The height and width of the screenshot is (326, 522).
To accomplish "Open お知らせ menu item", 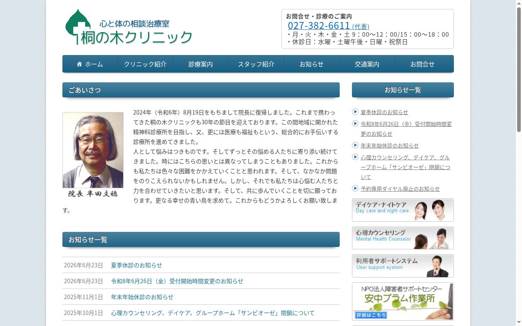I will [312, 64].
